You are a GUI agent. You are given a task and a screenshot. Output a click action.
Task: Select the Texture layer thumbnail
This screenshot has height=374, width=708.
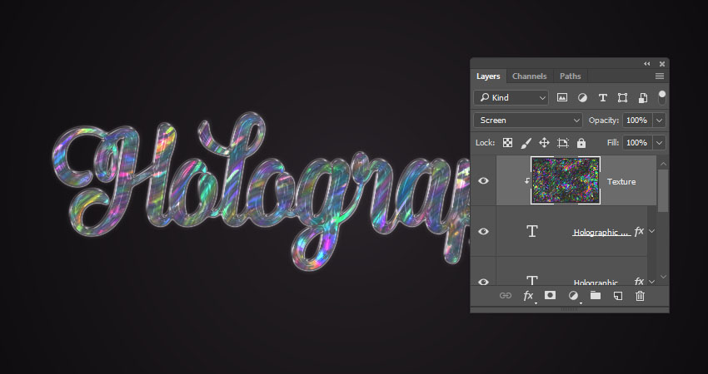pyautogui.click(x=566, y=180)
